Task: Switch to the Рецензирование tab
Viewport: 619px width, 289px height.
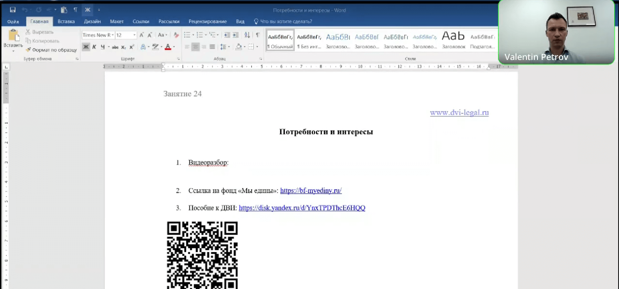Action: coord(208,22)
